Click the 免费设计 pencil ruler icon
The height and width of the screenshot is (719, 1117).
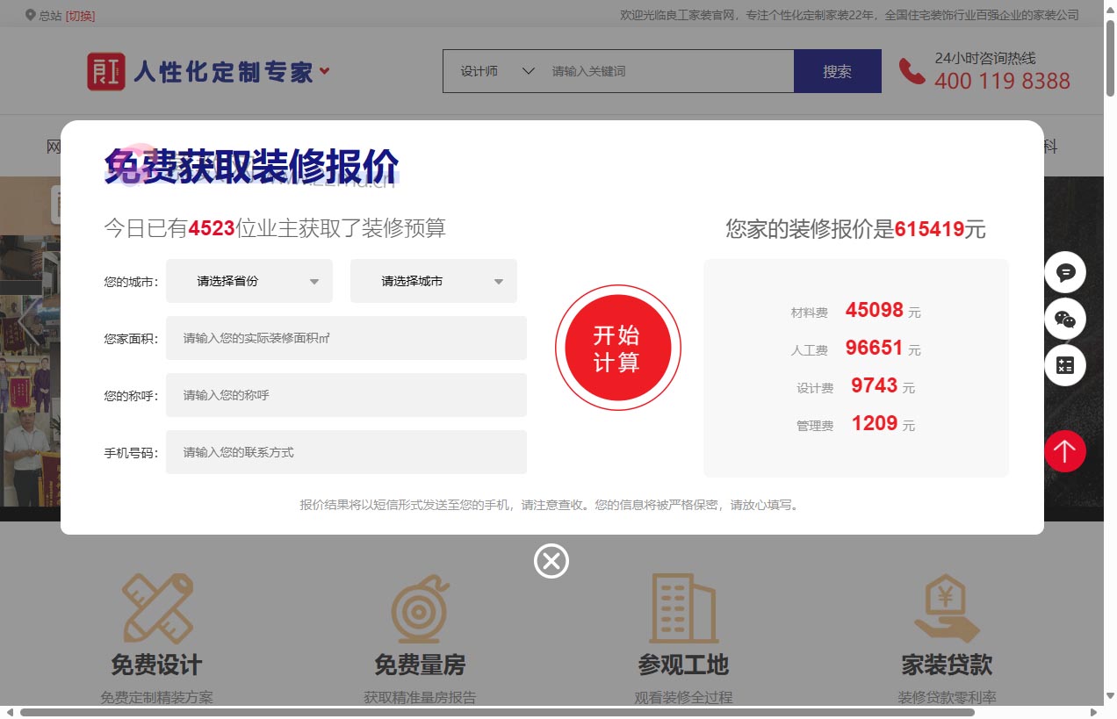pyautogui.click(x=157, y=608)
